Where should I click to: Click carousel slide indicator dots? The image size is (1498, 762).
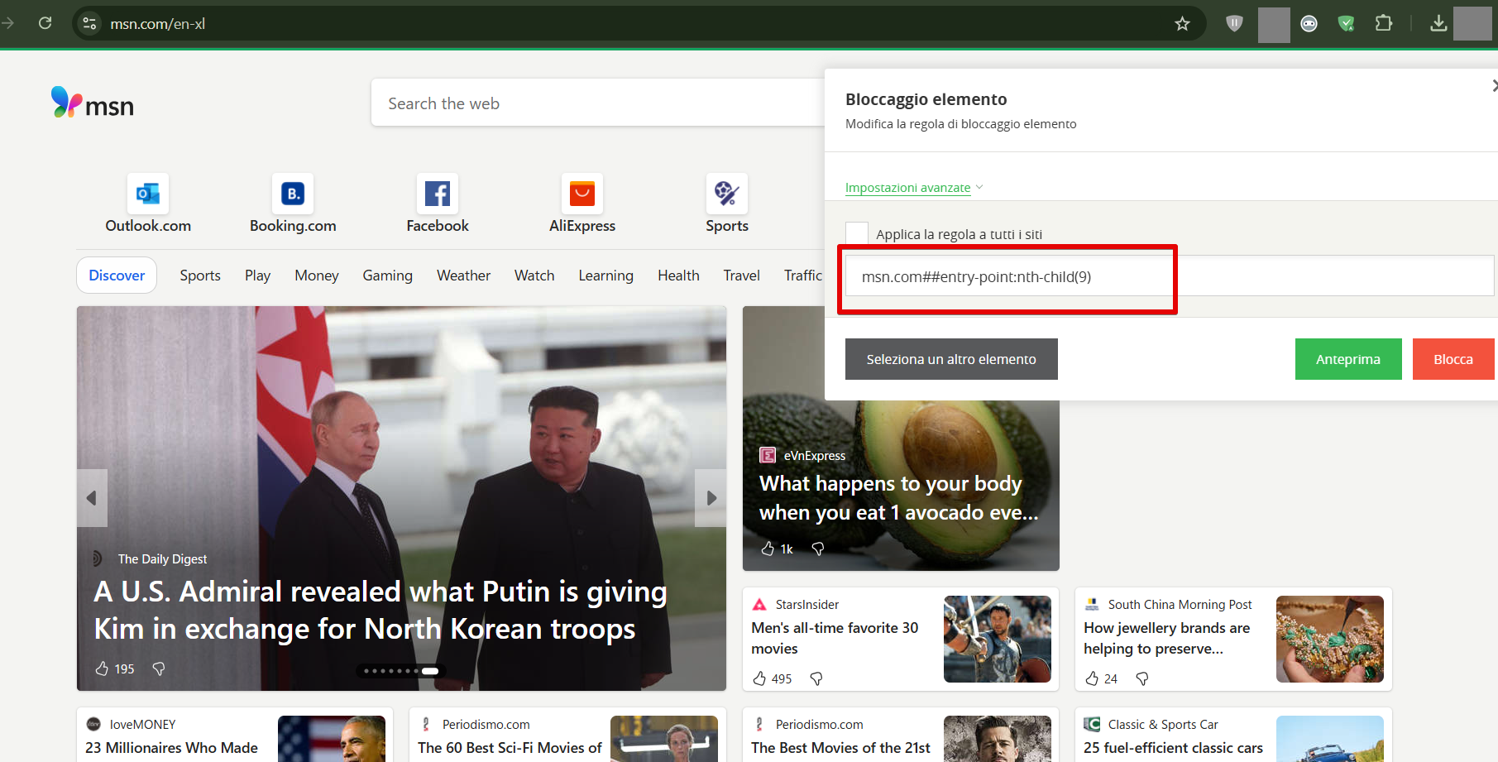click(401, 671)
